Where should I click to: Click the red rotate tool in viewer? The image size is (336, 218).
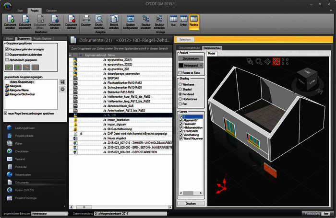pos(276,62)
